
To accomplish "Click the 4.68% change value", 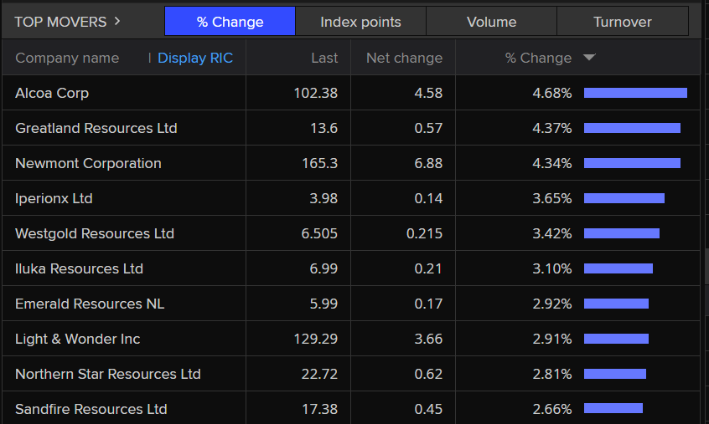I will [552, 93].
